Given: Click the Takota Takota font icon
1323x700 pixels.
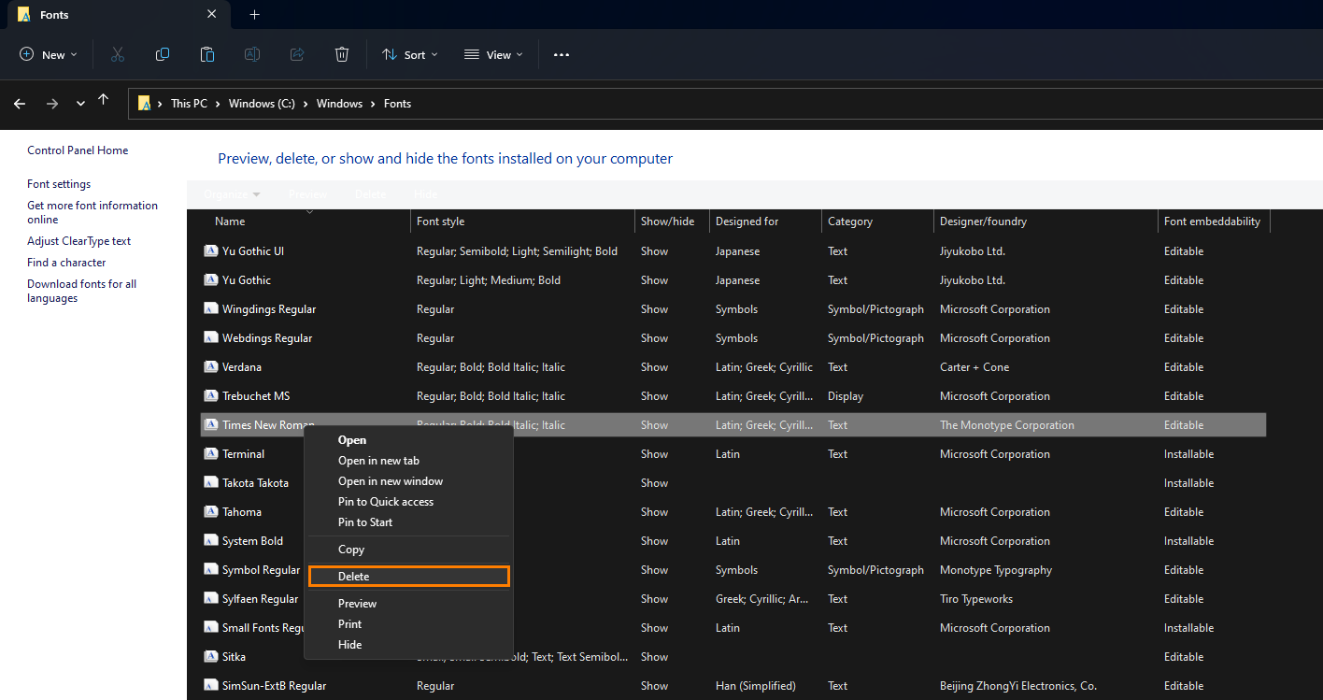Looking at the screenshot, I should [x=210, y=483].
